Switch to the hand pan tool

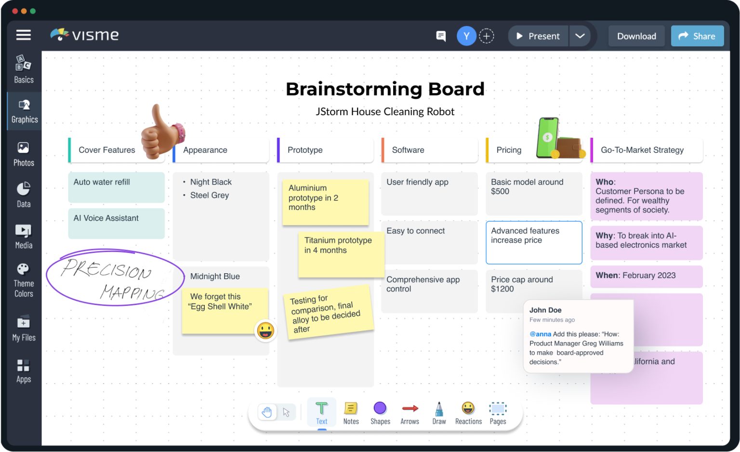[x=267, y=412]
